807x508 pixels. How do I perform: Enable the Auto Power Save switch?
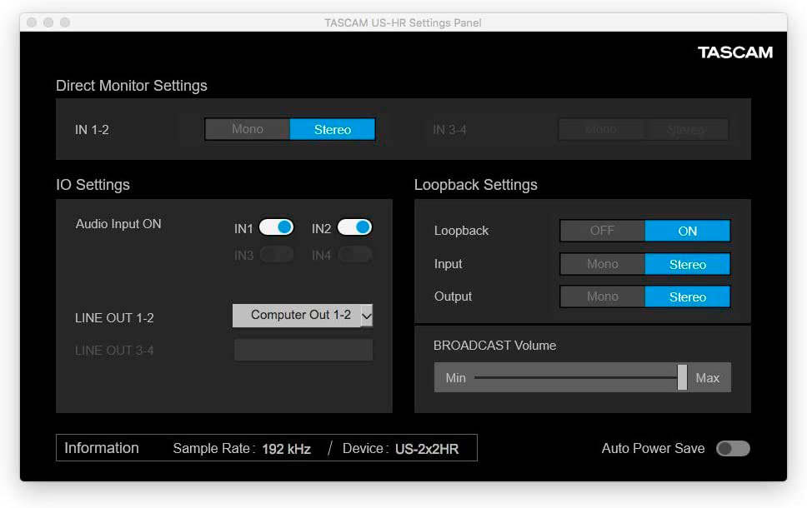(733, 449)
